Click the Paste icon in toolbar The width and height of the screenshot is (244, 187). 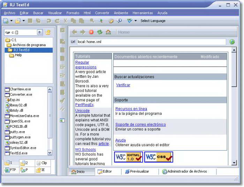click(82, 21)
